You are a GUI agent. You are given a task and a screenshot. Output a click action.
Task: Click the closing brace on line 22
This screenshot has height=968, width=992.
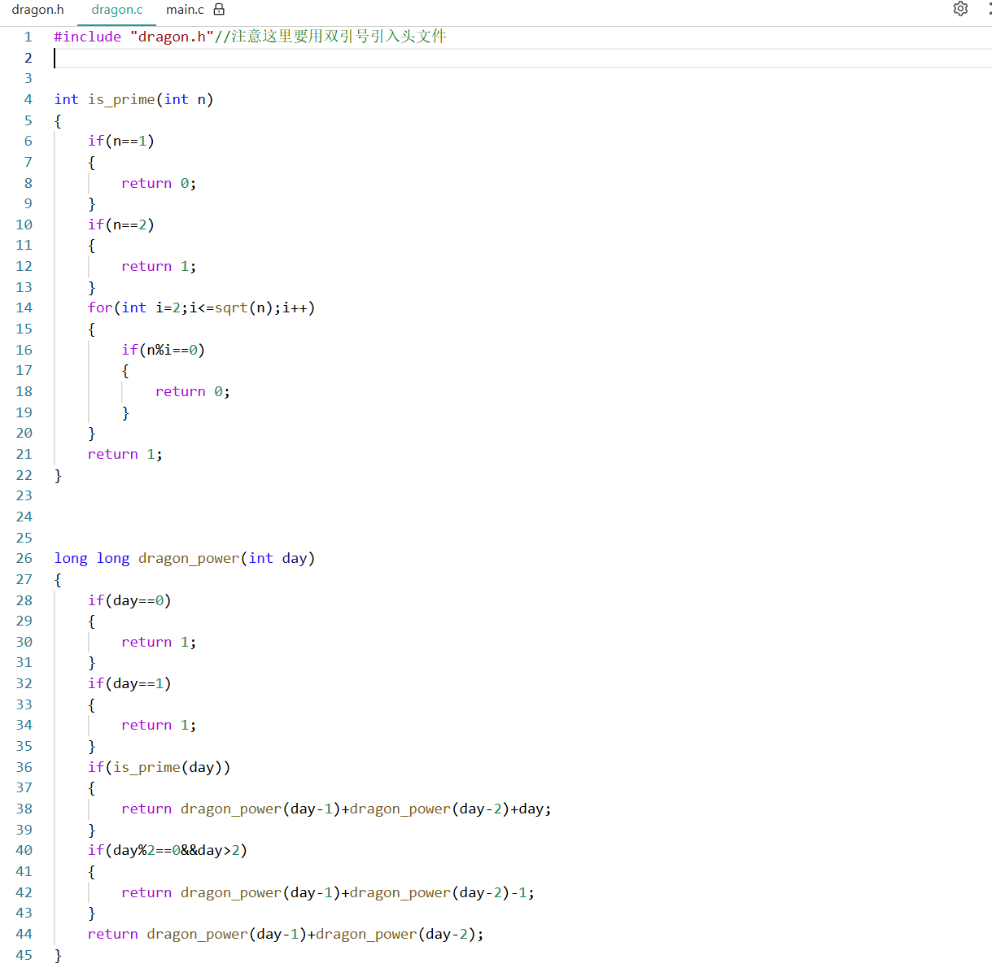[x=58, y=475]
